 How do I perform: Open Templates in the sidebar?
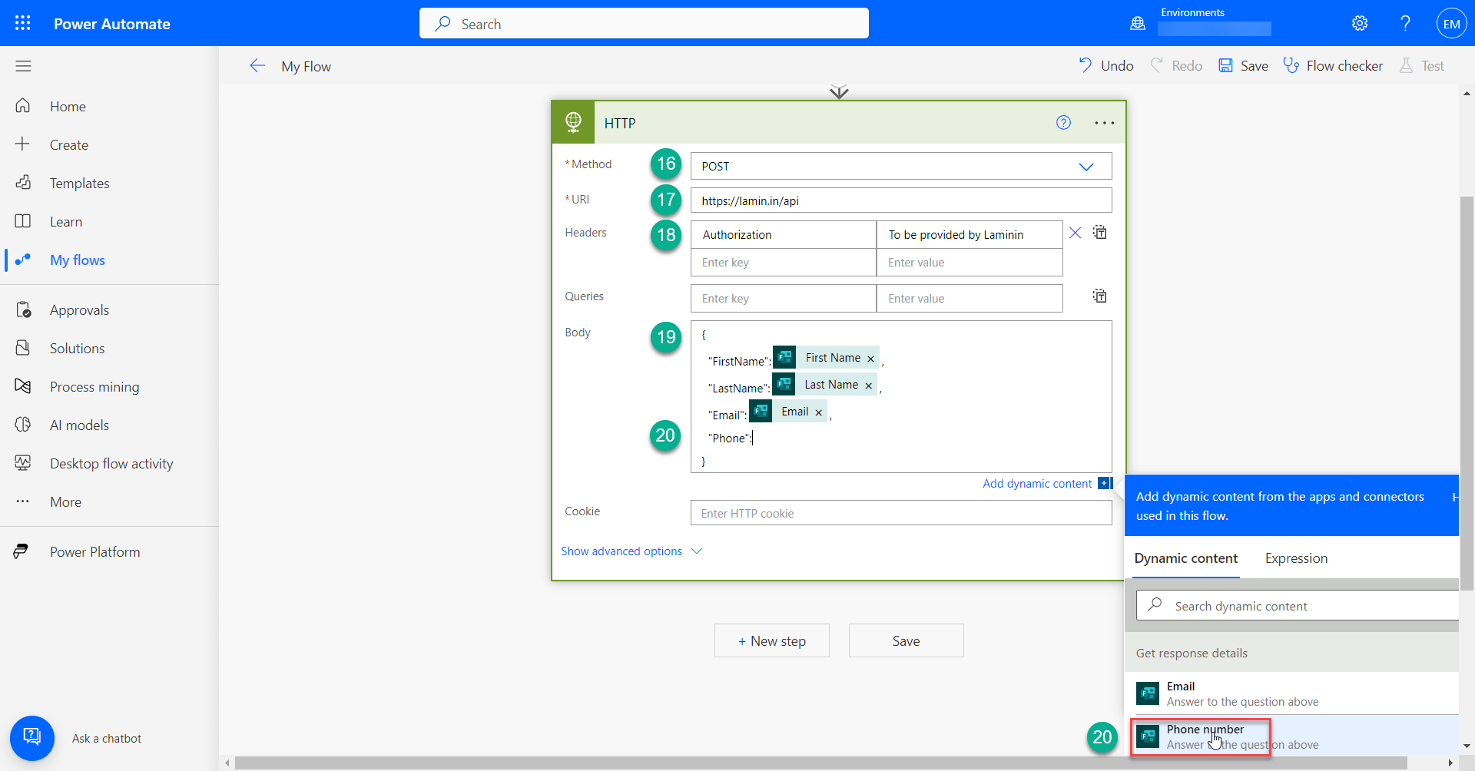coord(109,183)
